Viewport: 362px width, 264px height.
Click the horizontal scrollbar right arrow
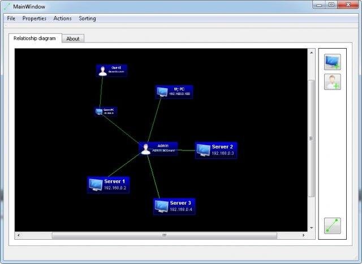coord(304,235)
